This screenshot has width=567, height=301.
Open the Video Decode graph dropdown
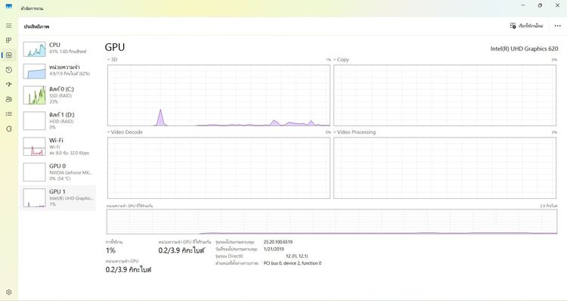pos(125,132)
